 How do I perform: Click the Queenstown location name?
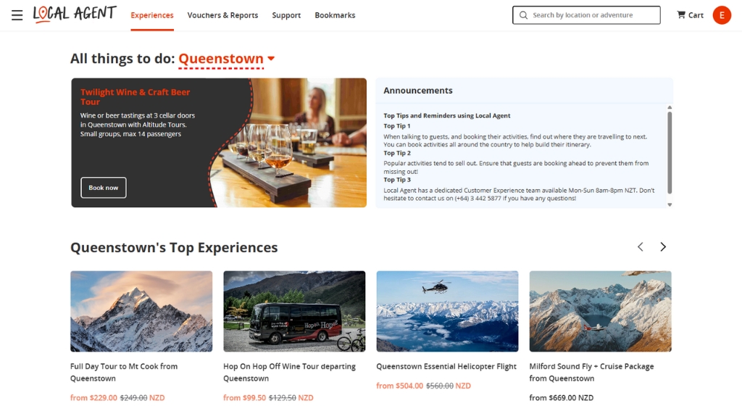click(221, 59)
